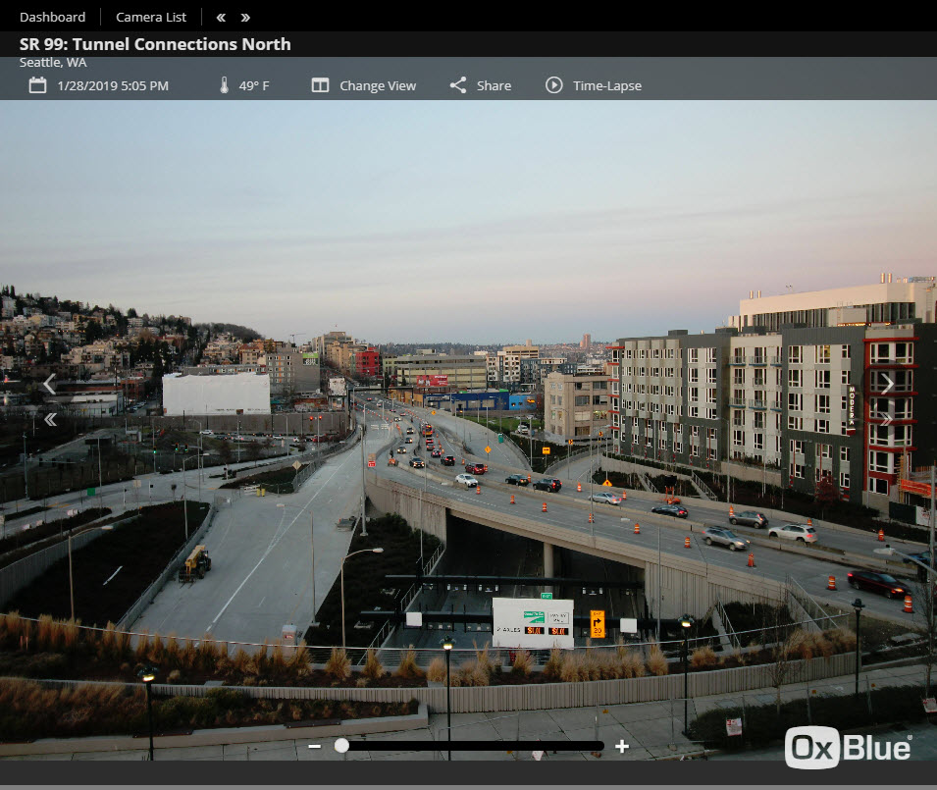Click the thermometer weather icon
The width and height of the screenshot is (937, 790).
pos(224,85)
